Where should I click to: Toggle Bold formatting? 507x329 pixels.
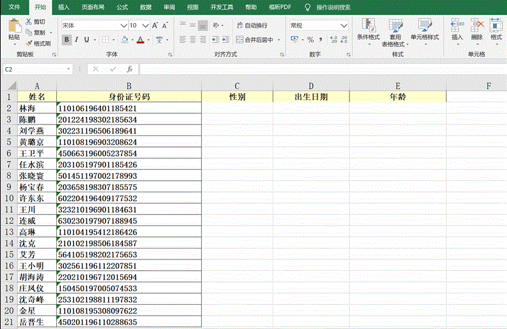tap(67, 40)
